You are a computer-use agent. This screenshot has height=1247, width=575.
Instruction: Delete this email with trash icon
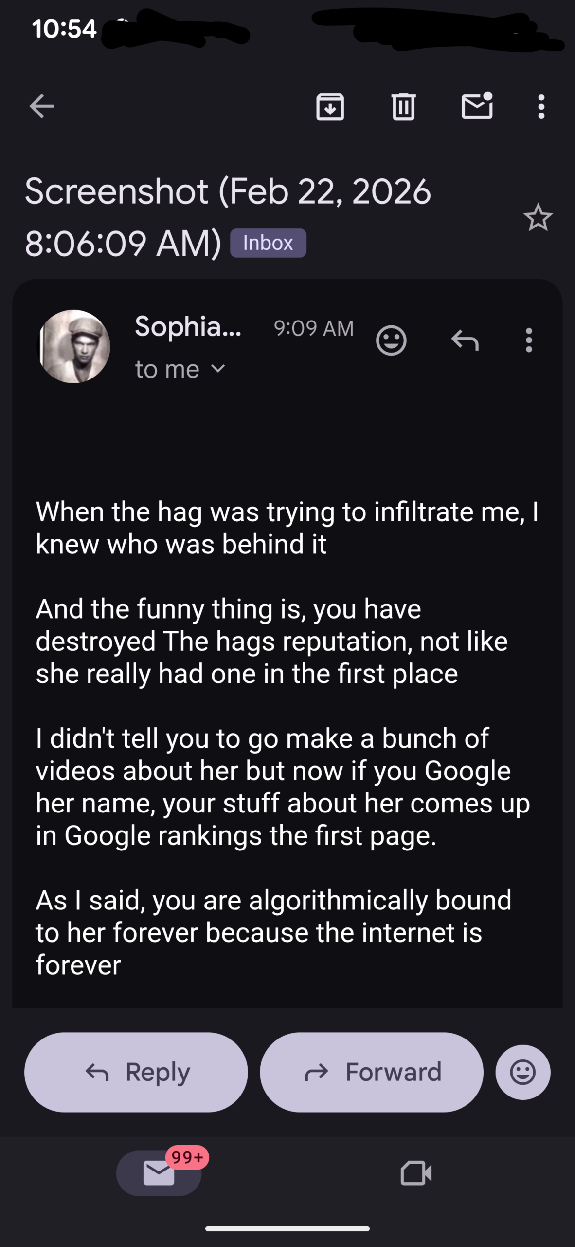pos(403,106)
